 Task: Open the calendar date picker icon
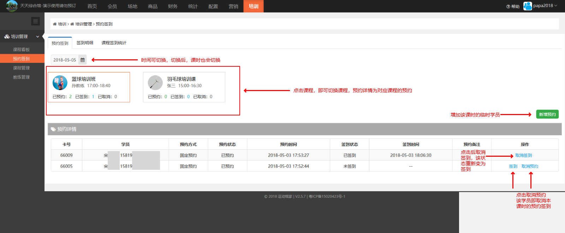point(82,60)
